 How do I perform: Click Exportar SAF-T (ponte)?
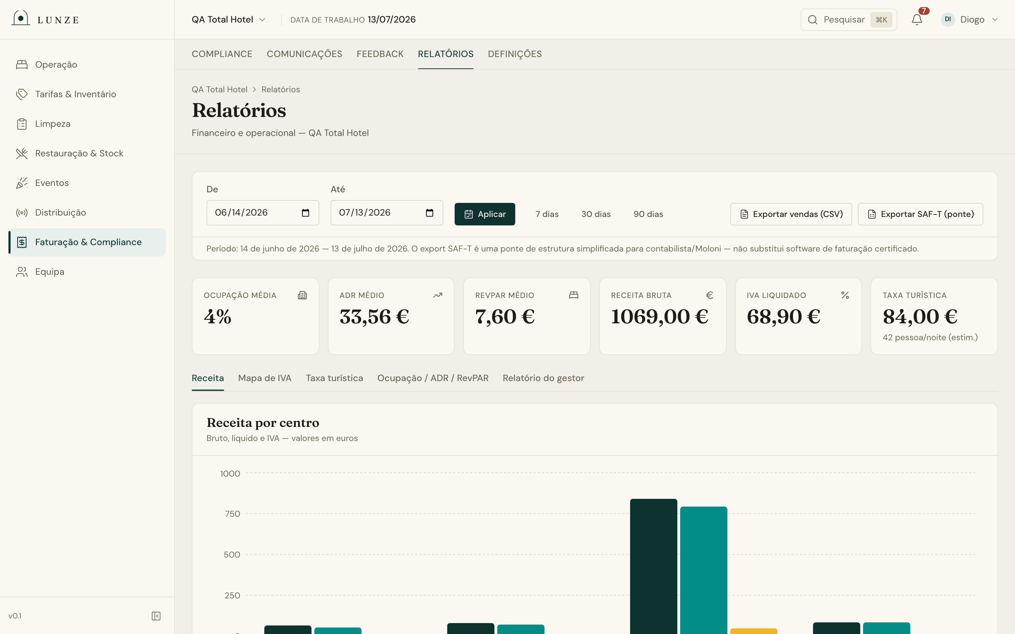pos(920,214)
